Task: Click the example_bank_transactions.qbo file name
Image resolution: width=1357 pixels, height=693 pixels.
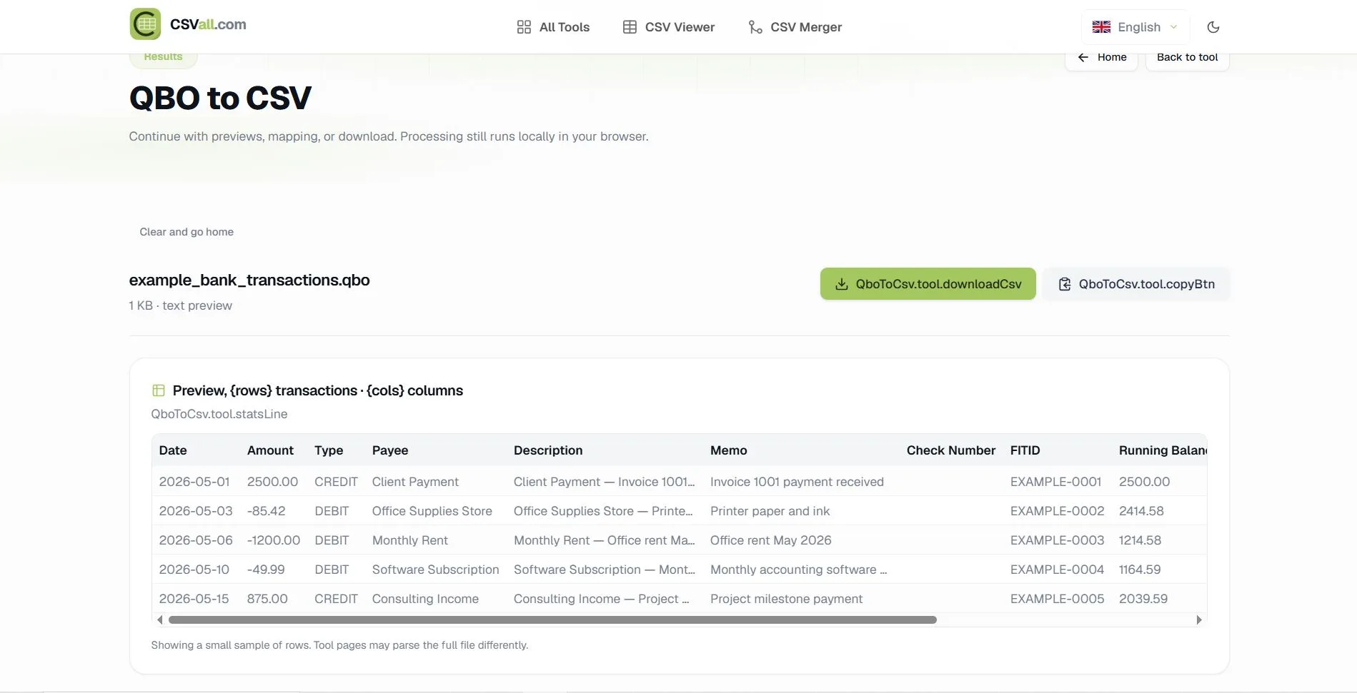Action: (249, 280)
